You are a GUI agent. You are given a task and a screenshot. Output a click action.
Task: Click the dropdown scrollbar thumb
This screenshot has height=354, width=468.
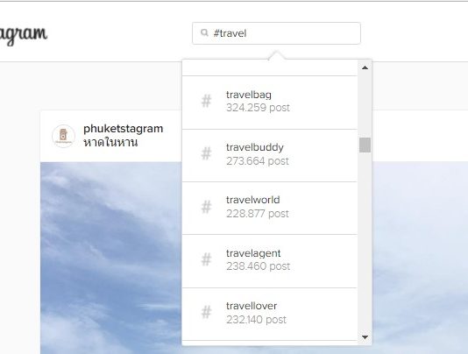365,145
